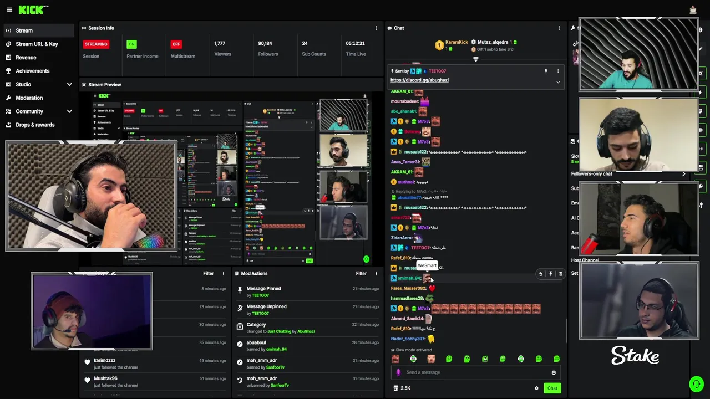The width and height of the screenshot is (710, 399).
Task: Click TEETOO7 under Message Pinned
Action: click(x=261, y=295)
